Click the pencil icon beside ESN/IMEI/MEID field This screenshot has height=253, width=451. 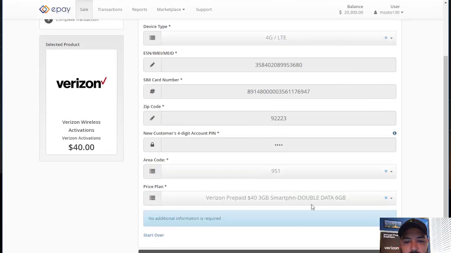[152, 65]
